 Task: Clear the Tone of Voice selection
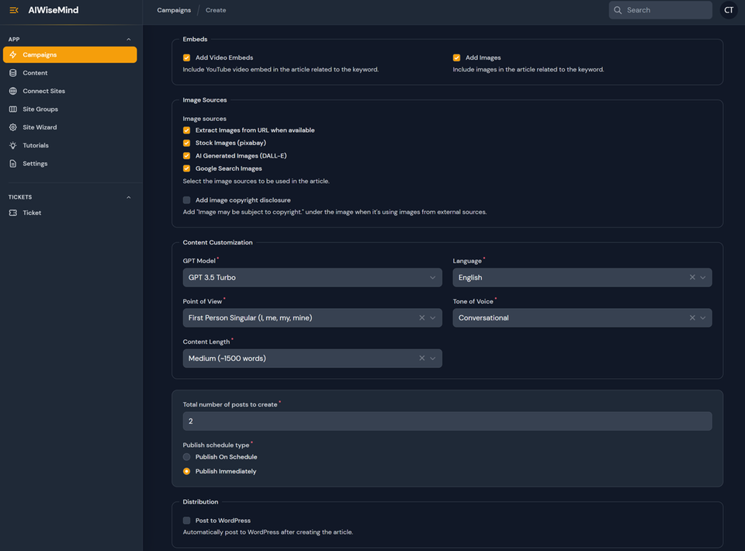pyautogui.click(x=692, y=317)
